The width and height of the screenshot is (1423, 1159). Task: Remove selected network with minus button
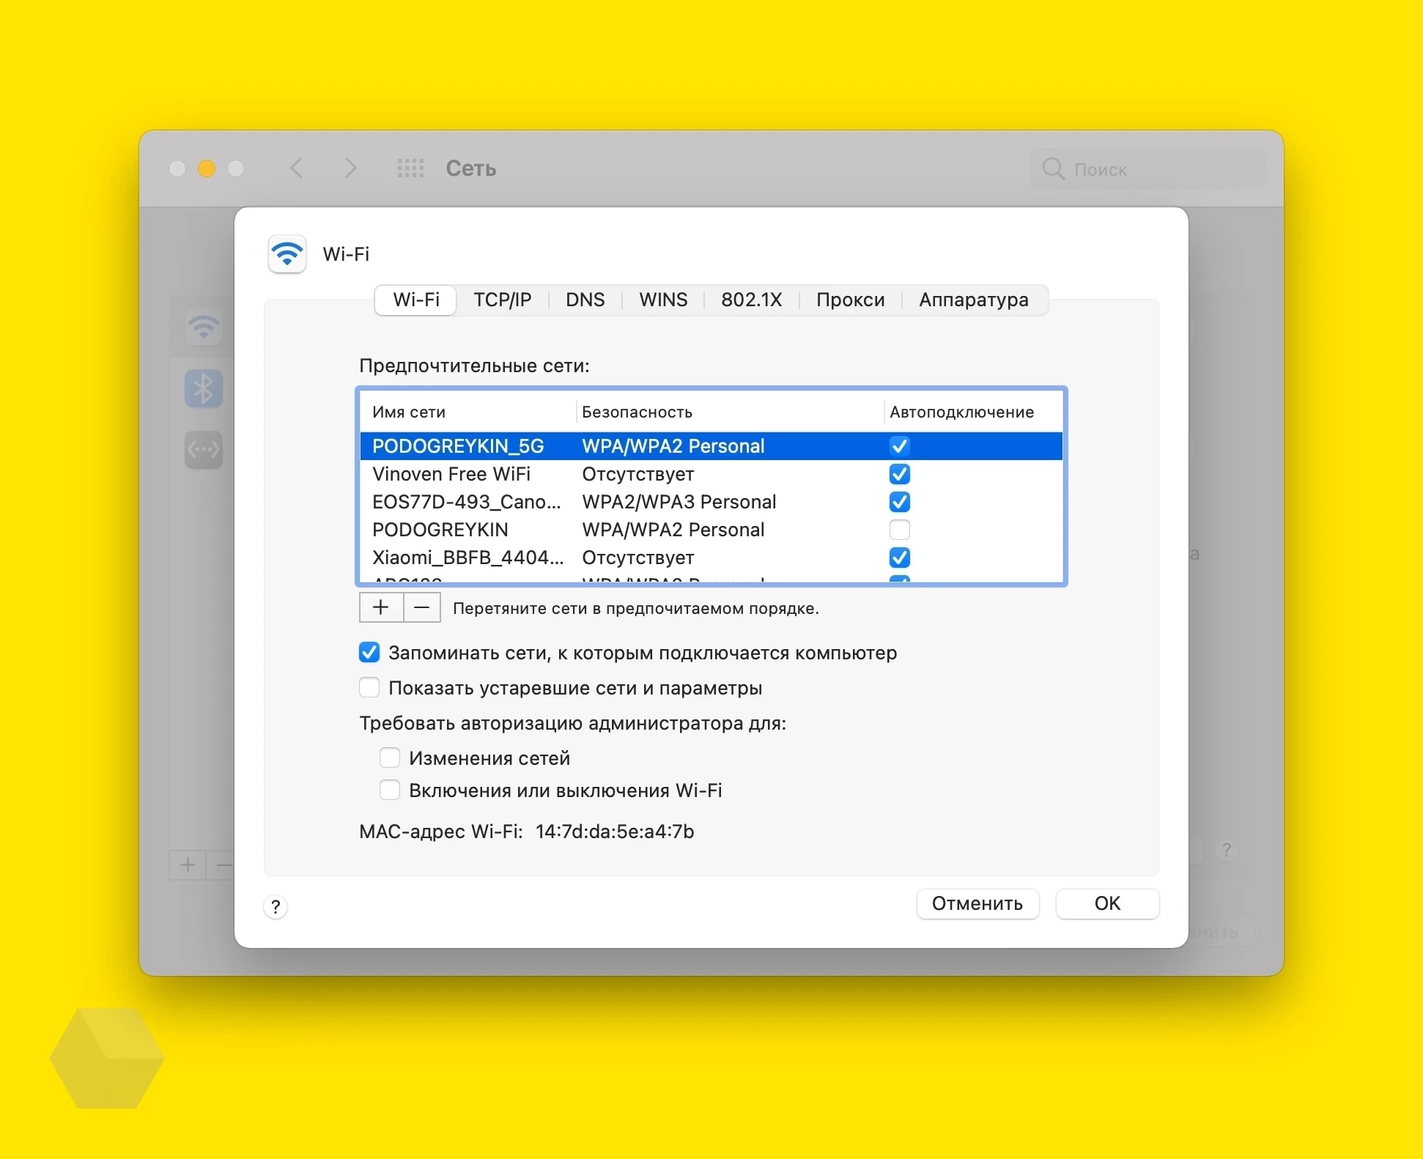click(x=422, y=607)
